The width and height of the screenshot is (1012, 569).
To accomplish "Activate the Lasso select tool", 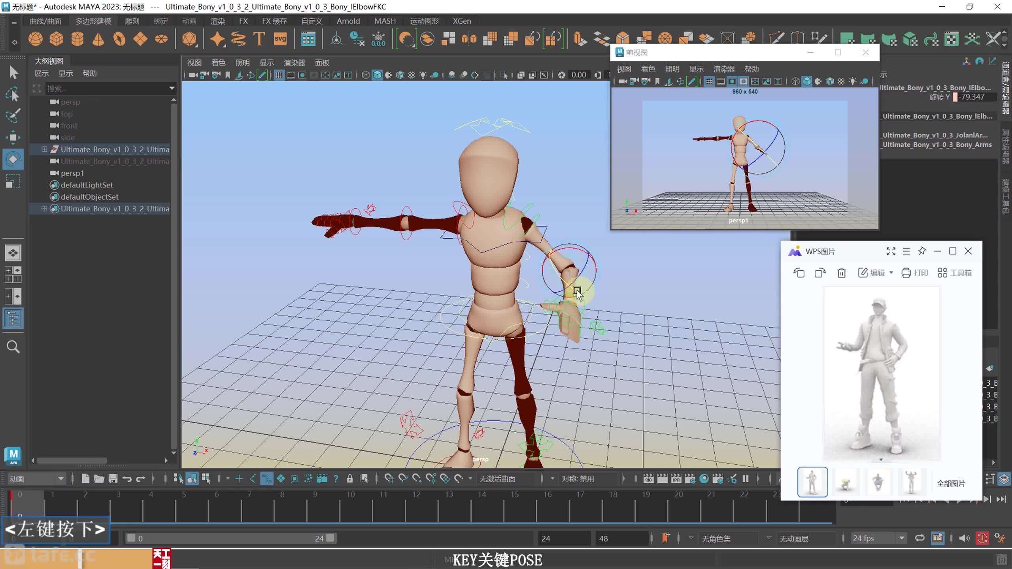I will [13, 94].
